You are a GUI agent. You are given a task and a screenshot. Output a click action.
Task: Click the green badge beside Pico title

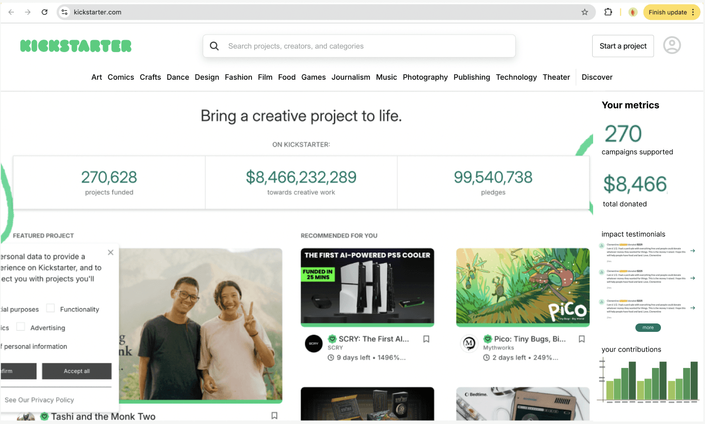(x=488, y=339)
